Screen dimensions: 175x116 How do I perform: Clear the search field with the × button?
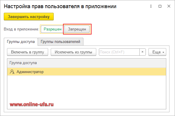pos(142,52)
